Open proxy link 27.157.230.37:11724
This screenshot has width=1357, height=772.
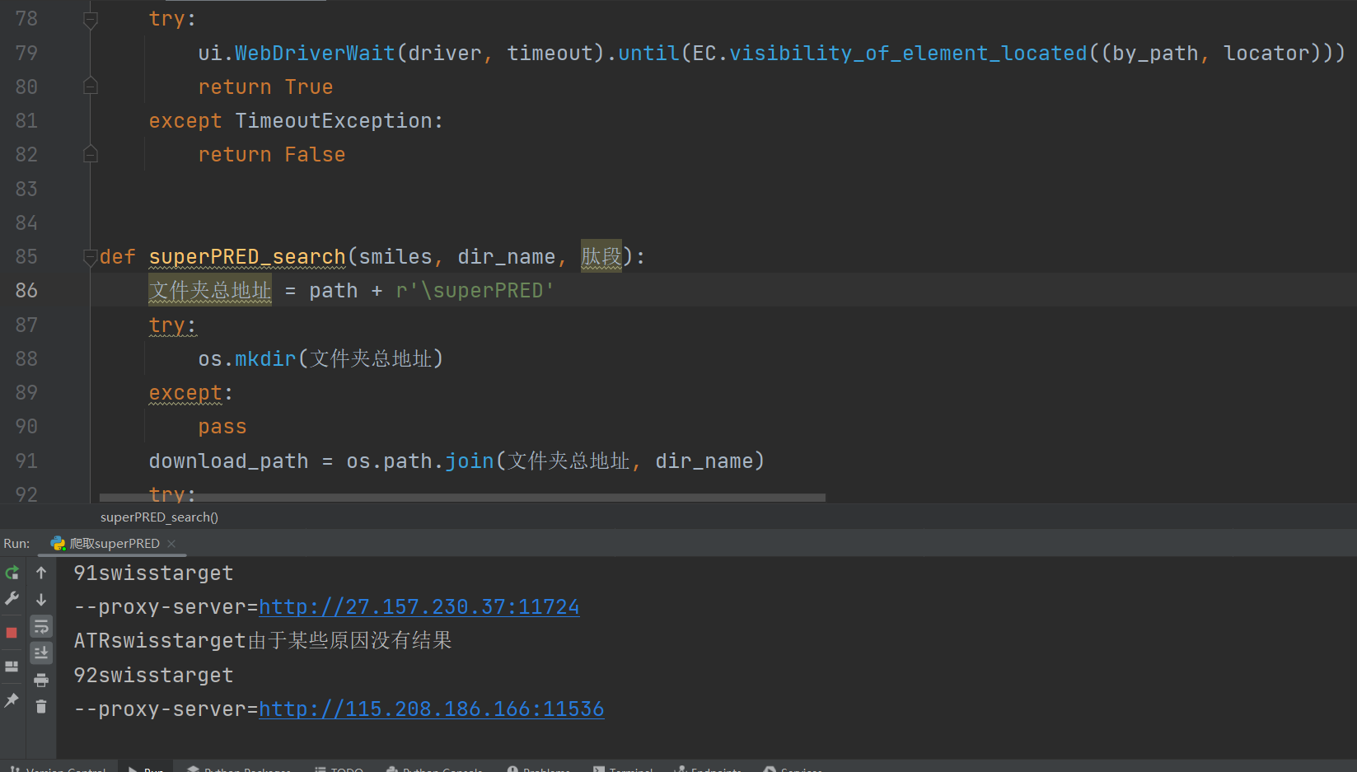click(x=419, y=607)
